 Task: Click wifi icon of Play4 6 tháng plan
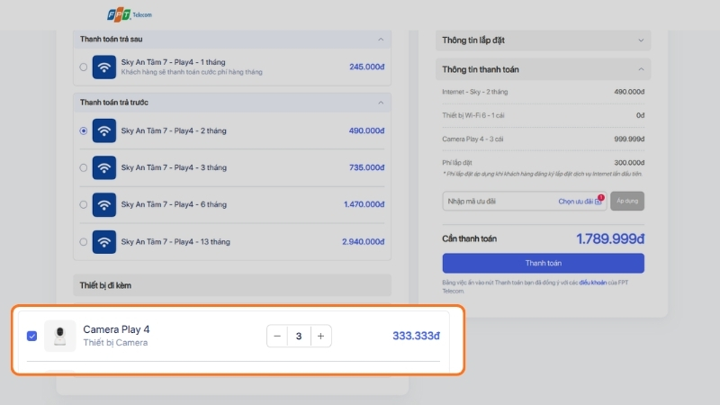(x=104, y=205)
